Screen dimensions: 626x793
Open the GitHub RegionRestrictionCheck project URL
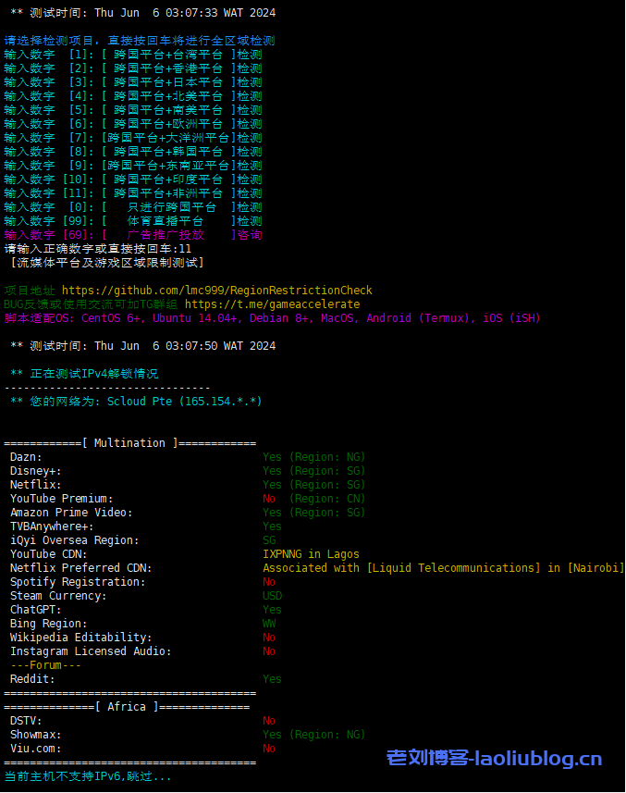217,291
